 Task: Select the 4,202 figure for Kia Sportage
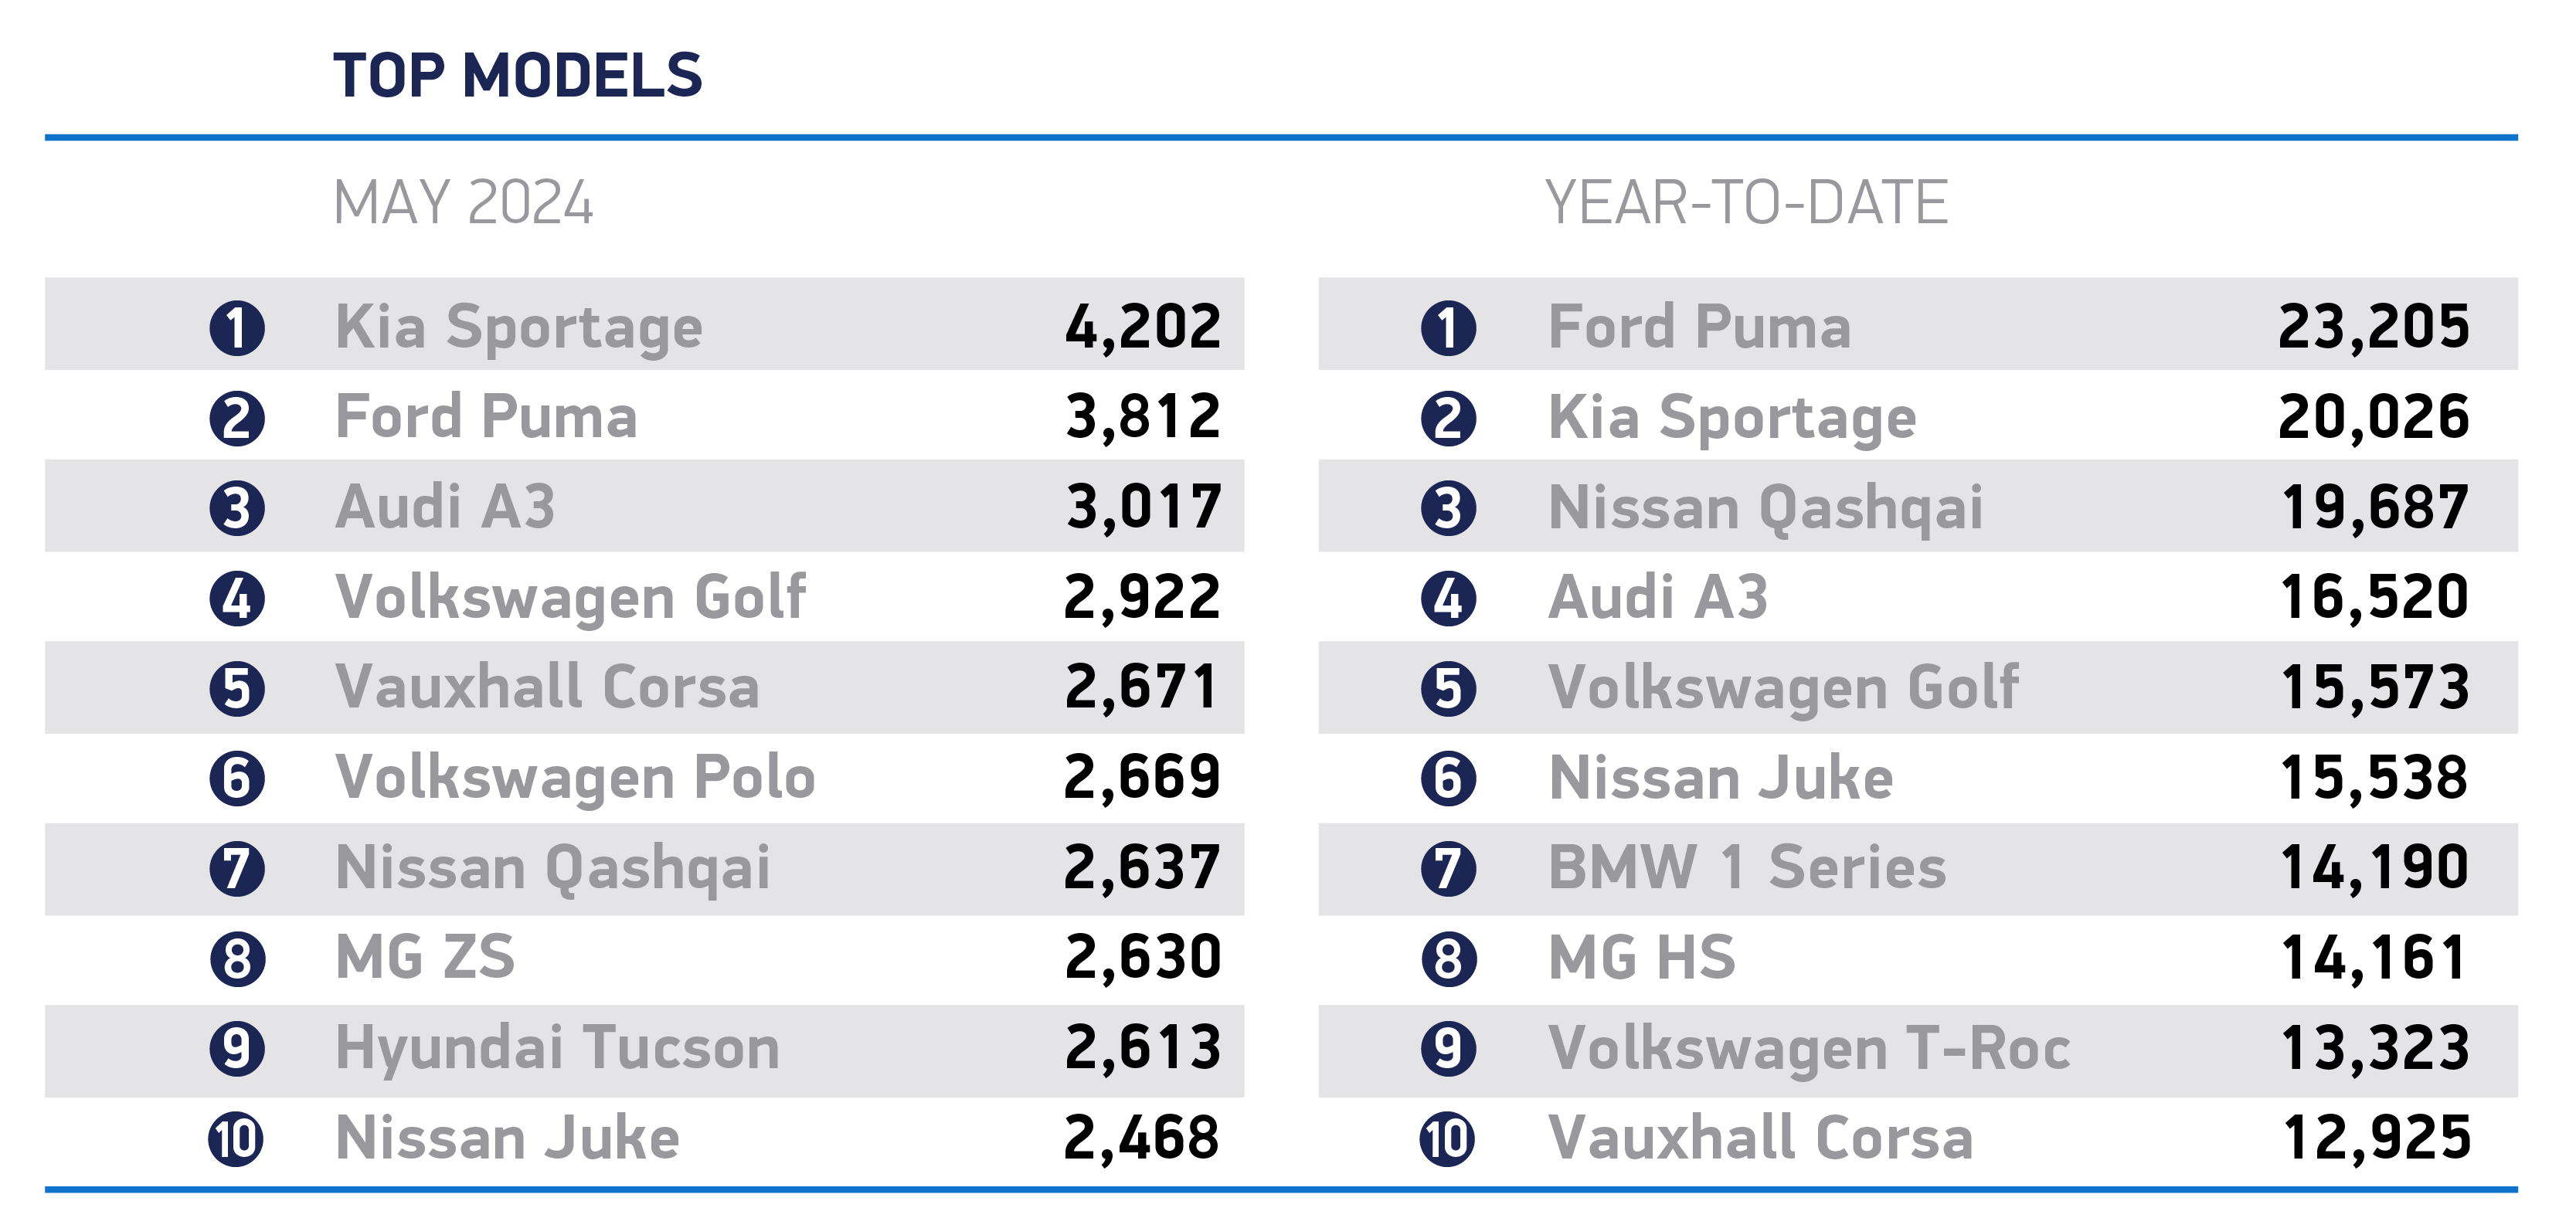(x=1143, y=329)
